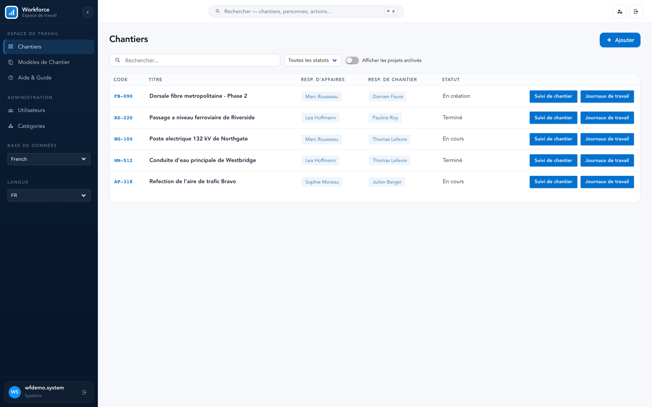Open Suivi de chantier for RX-220
652x407 pixels.
[x=553, y=118]
